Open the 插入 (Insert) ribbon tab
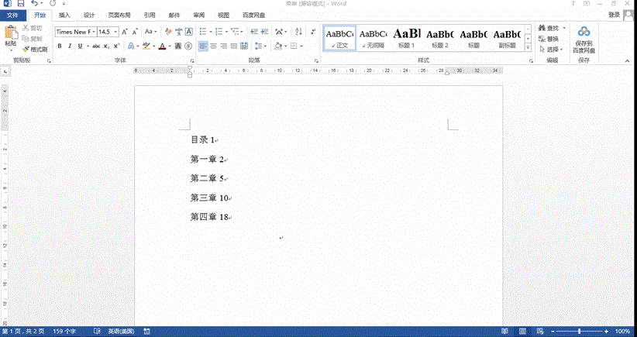The width and height of the screenshot is (637, 337). pos(64,15)
